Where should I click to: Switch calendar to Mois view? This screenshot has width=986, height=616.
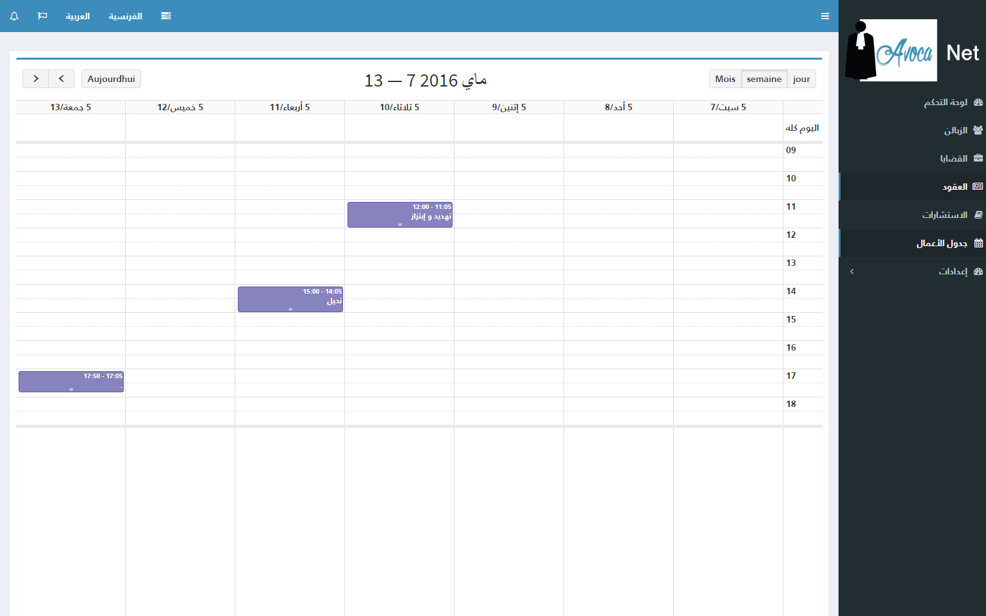(725, 79)
